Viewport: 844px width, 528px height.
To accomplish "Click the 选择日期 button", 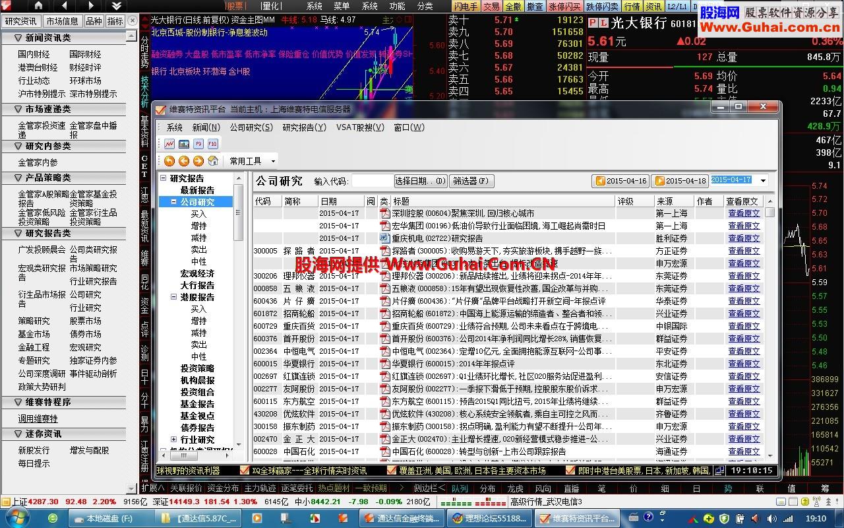I will coord(421,181).
